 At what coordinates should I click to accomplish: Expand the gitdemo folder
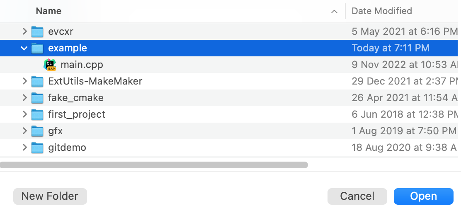pos(25,148)
